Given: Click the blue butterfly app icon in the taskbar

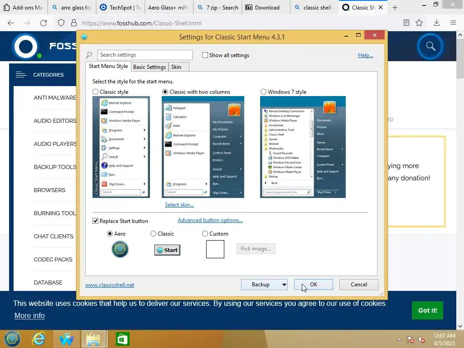Looking at the screenshot, I should click(x=66, y=339).
